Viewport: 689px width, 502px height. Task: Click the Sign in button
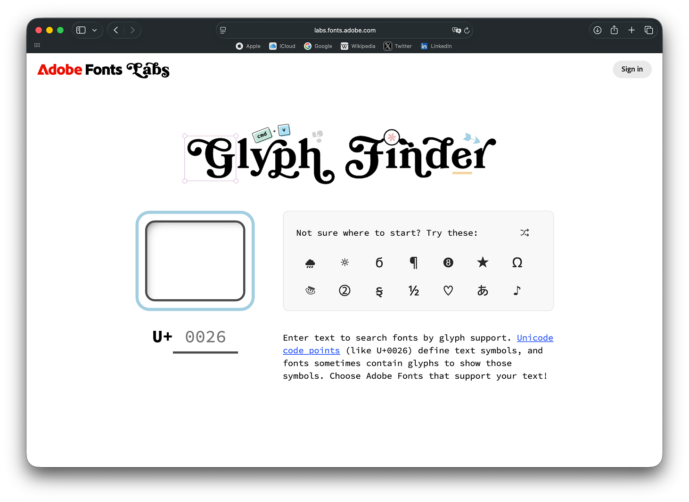[632, 69]
